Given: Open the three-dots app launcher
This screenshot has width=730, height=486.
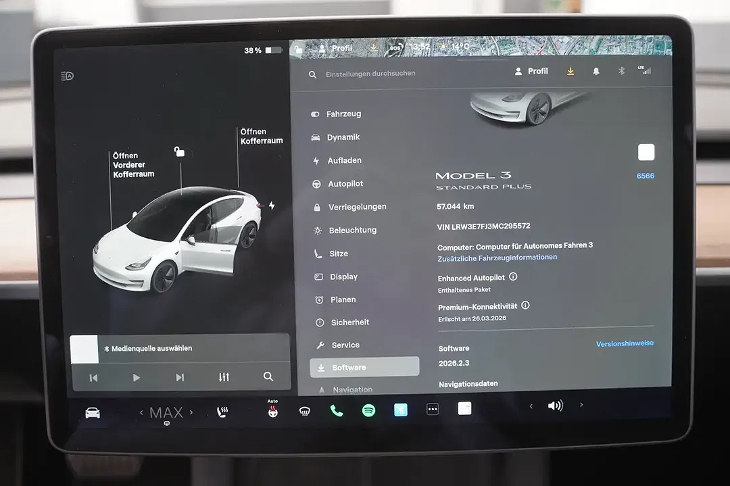Looking at the screenshot, I should click(x=433, y=409).
